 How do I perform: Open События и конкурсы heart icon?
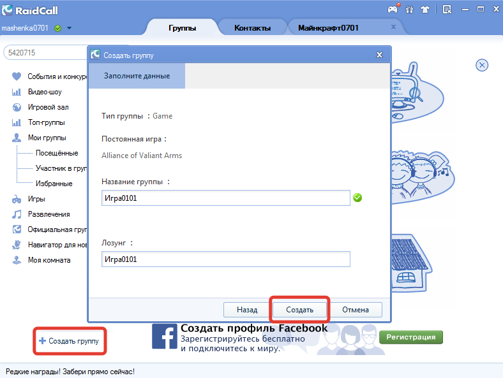17,76
